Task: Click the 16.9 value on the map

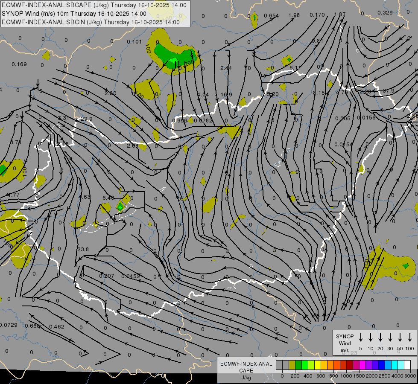Action: pyautogui.click(x=226, y=95)
